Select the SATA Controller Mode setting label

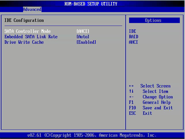point(28,31)
